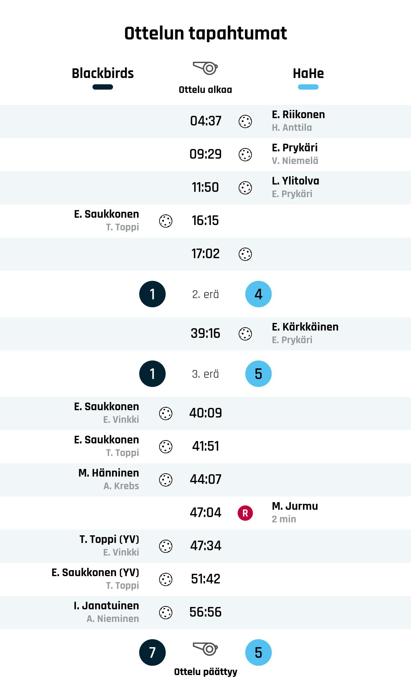This screenshot has height=683, width=411.
Task: Click the unattributed goal icon at 17:02
Action: click(245, 254)
